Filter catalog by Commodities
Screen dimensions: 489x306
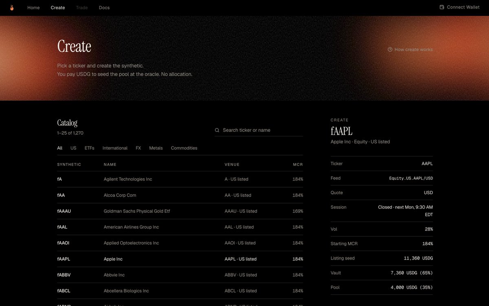(x=184, y=148)
